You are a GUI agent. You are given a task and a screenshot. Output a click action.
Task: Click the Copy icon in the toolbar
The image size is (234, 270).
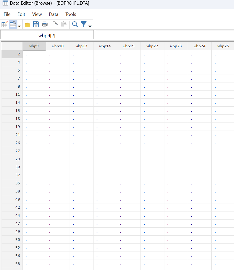tap(56, 24)
